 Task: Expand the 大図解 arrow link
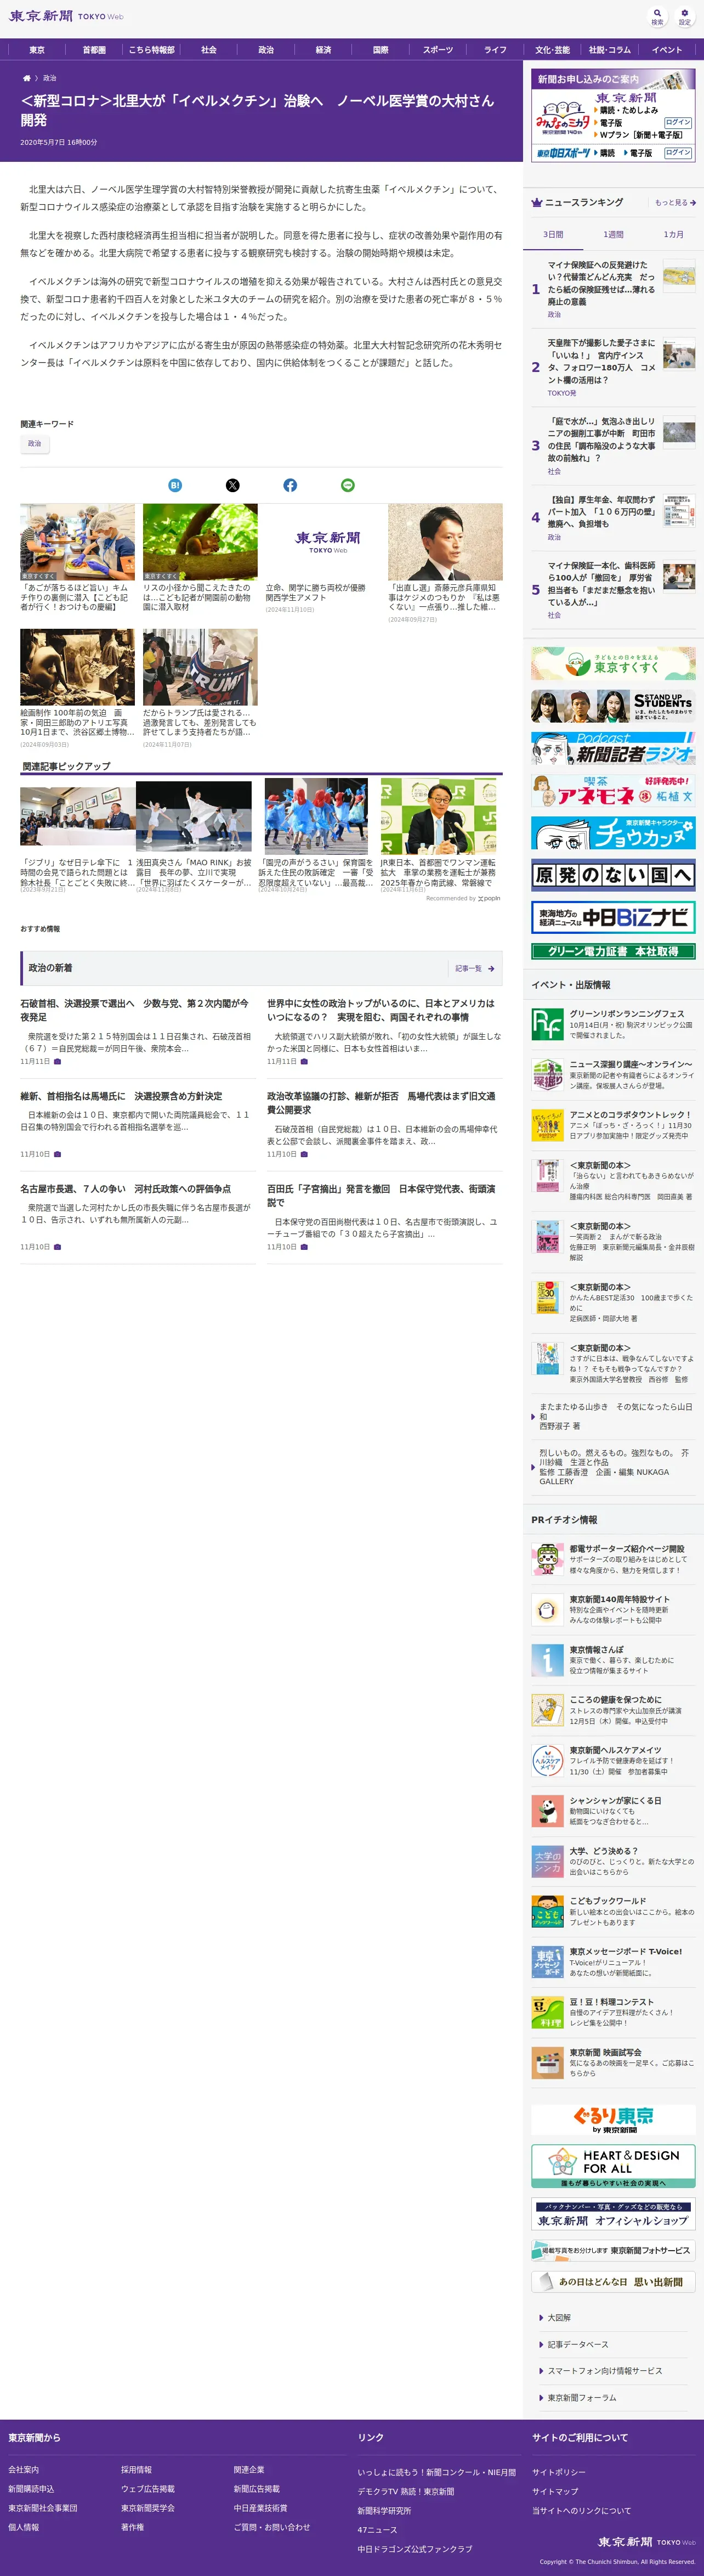(559, 2317)
